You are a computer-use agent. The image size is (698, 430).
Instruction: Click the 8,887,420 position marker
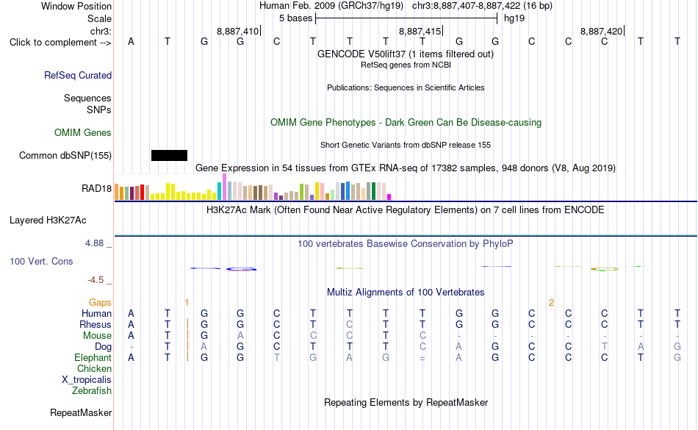602,31
